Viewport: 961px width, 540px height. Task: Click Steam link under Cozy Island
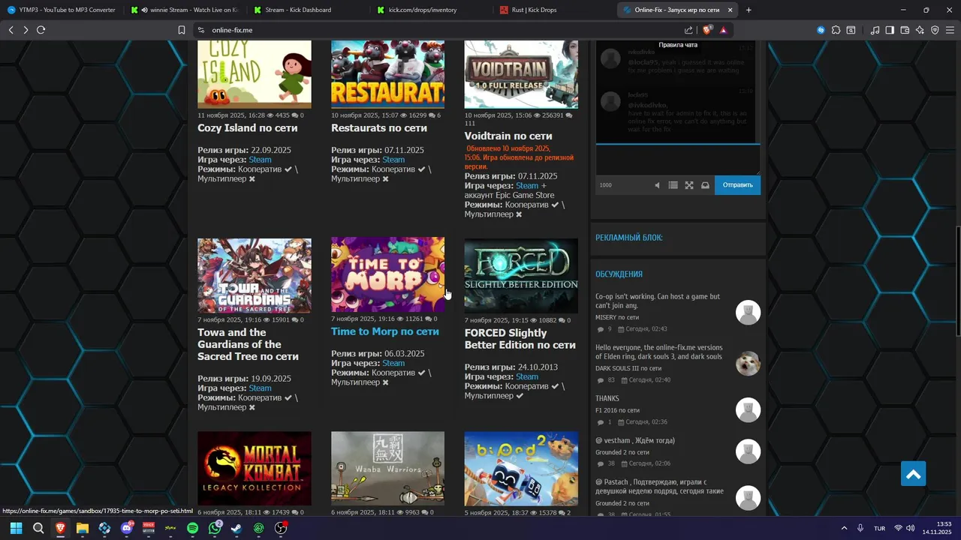[260, 160]
